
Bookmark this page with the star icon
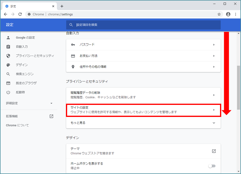point(219,14)
